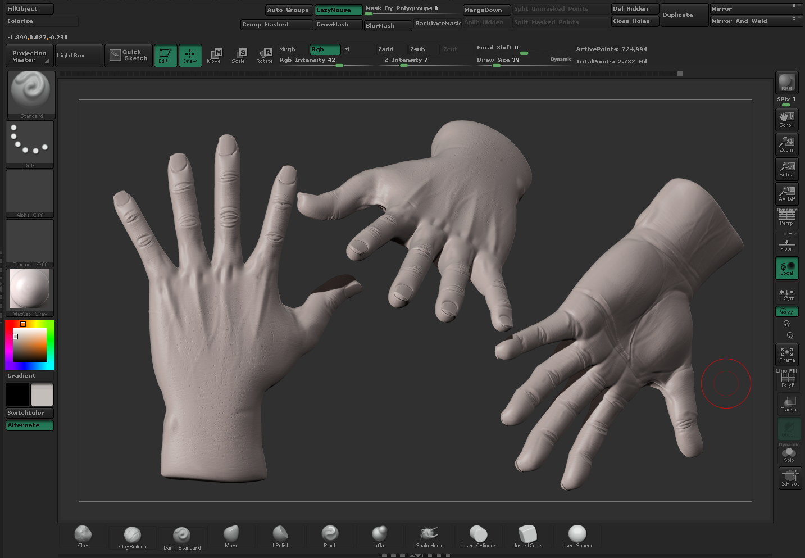Open the MatCap Gray material picker
This screenshot has width=805, height=558.
click(30, 291)
